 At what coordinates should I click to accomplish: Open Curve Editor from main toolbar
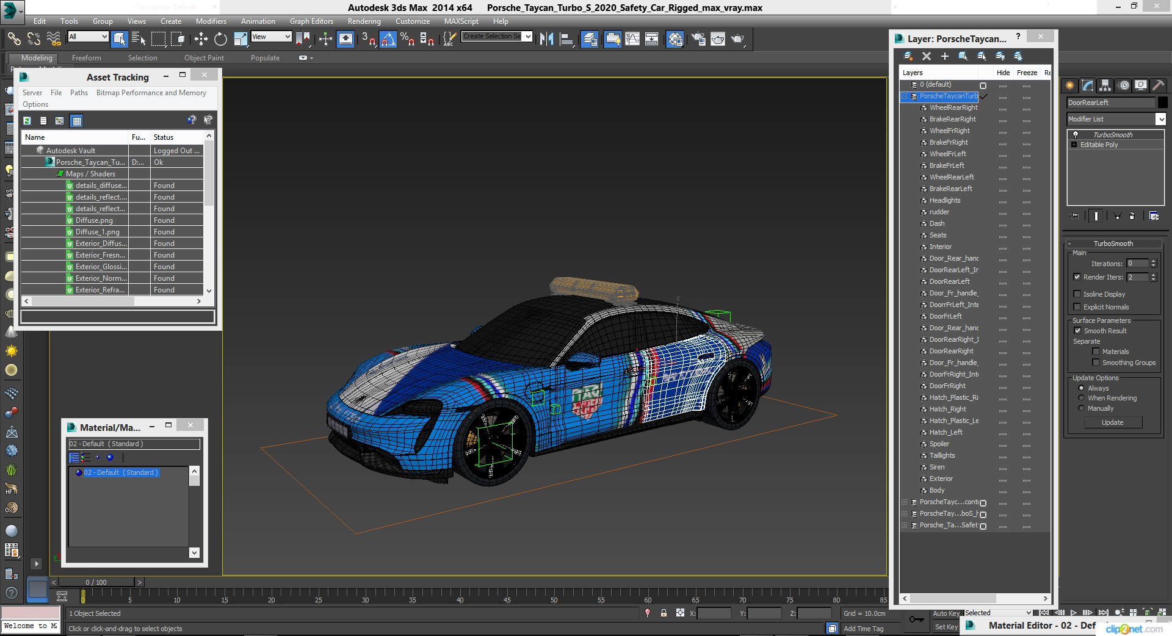click(x=633, y=39)
